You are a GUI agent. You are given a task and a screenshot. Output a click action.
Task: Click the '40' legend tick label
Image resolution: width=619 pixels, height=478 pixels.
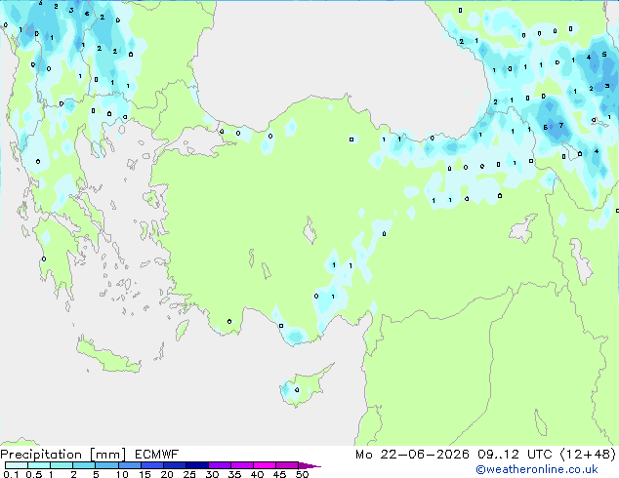(x=257, y=474)
